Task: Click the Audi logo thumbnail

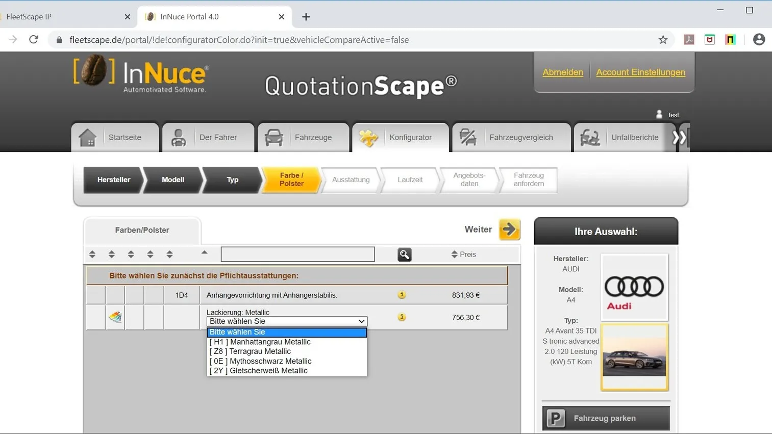Action: pyautogui.click(x=634, y=287)
